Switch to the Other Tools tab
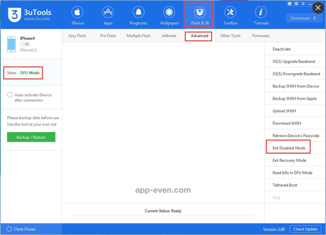Viewport: 326px width, 235px height. coord(230,36)
